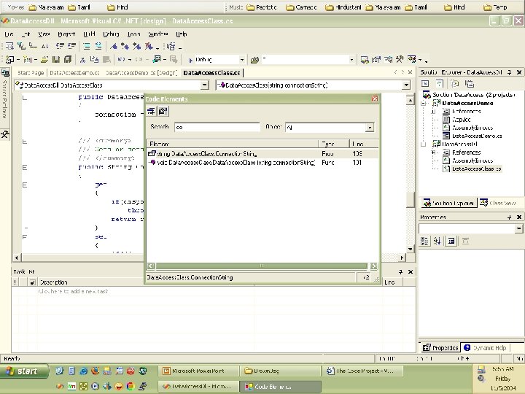The image size is (525, 394).
Task: Open the Project menu
Action: click(66, 34)
